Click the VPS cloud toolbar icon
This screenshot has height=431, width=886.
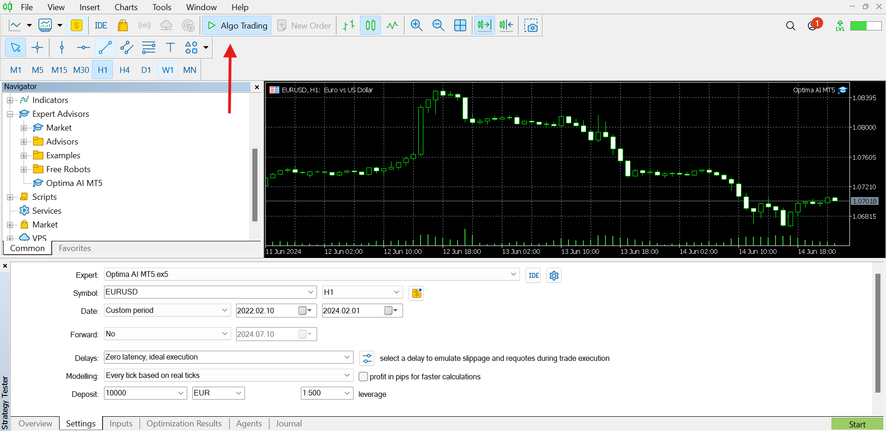166,25
